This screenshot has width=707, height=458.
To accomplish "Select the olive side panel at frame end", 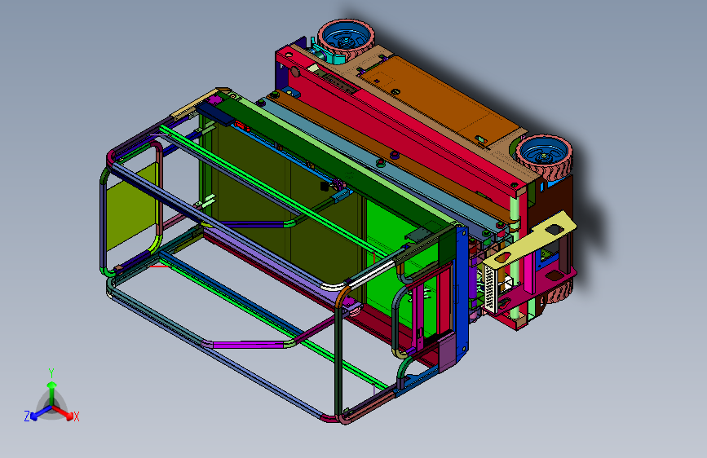I will [131, 207].
